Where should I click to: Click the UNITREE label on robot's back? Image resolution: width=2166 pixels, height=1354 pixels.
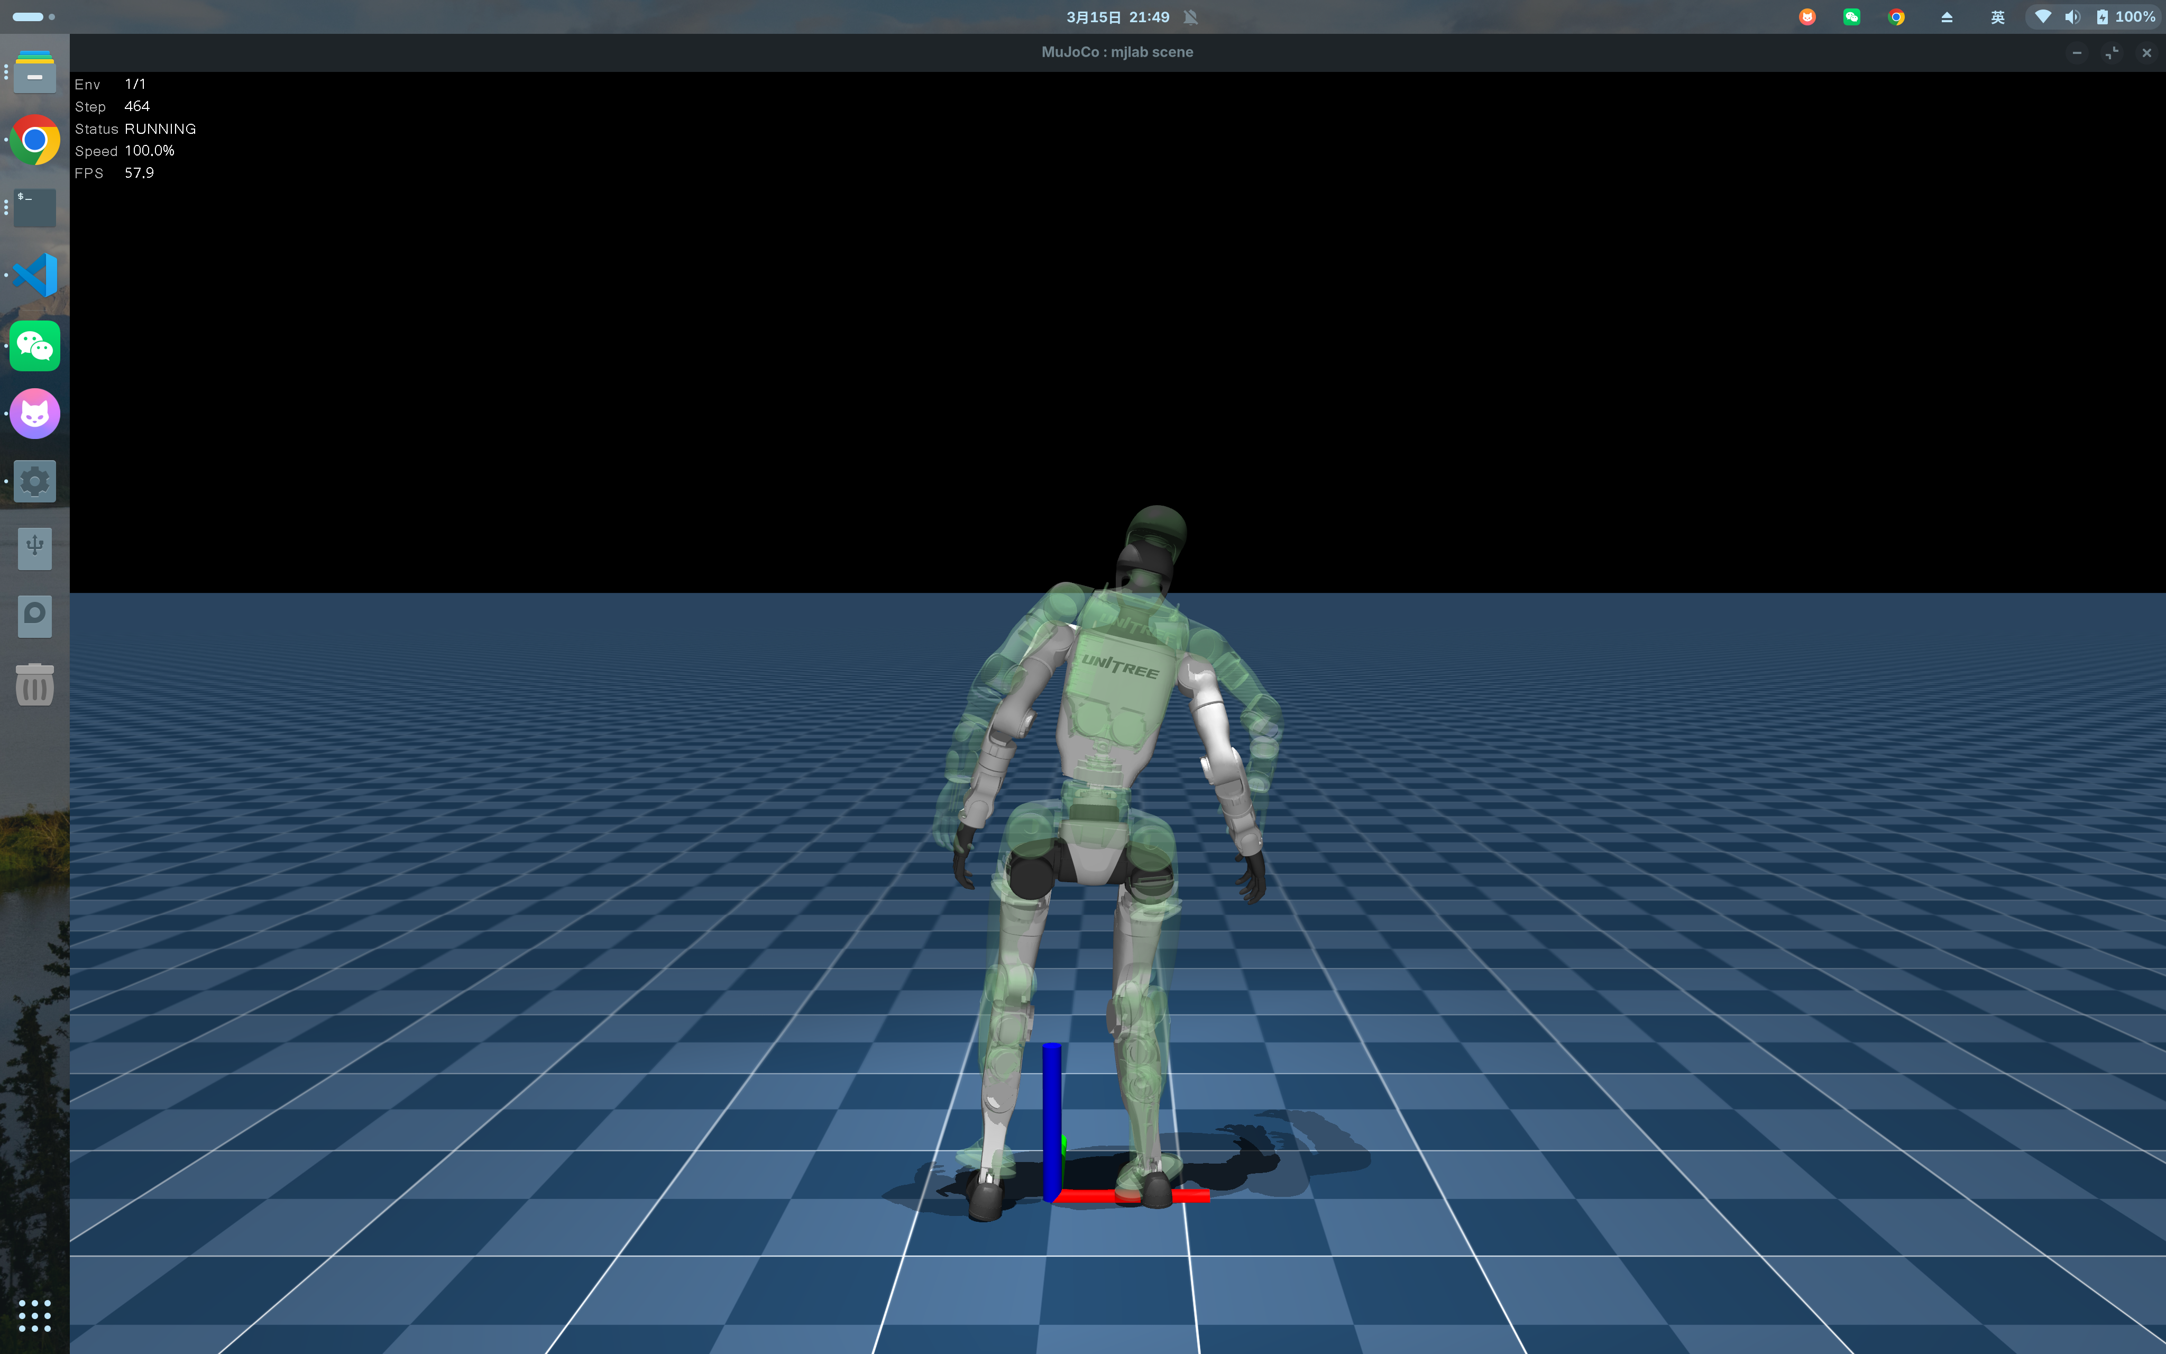pos(1119,666)
